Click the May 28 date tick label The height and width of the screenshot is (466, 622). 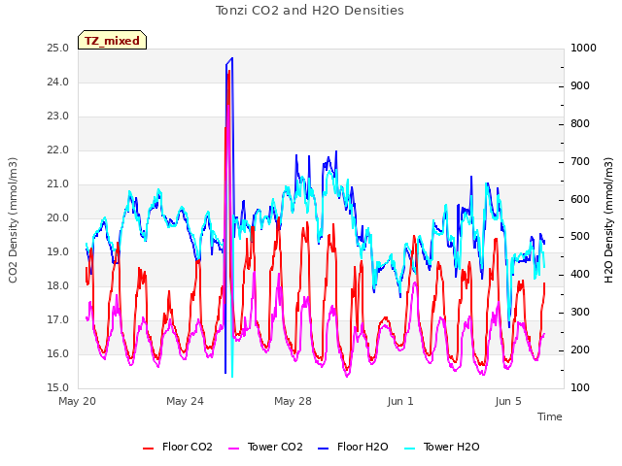(293, 401)
